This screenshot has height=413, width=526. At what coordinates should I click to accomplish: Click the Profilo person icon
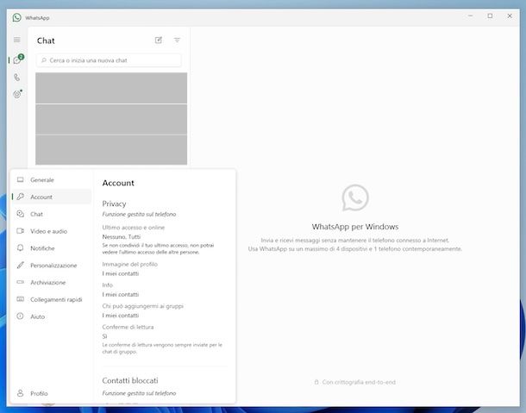pyautogui.click(x=21, y=393)
